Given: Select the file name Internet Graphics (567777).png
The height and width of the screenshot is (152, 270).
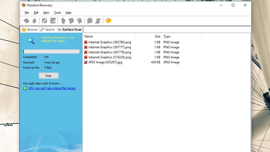Looking at the screenshot, I should [110, 47].
